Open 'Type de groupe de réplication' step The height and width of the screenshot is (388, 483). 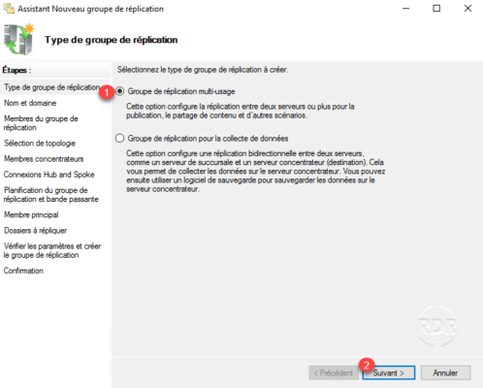51,87
